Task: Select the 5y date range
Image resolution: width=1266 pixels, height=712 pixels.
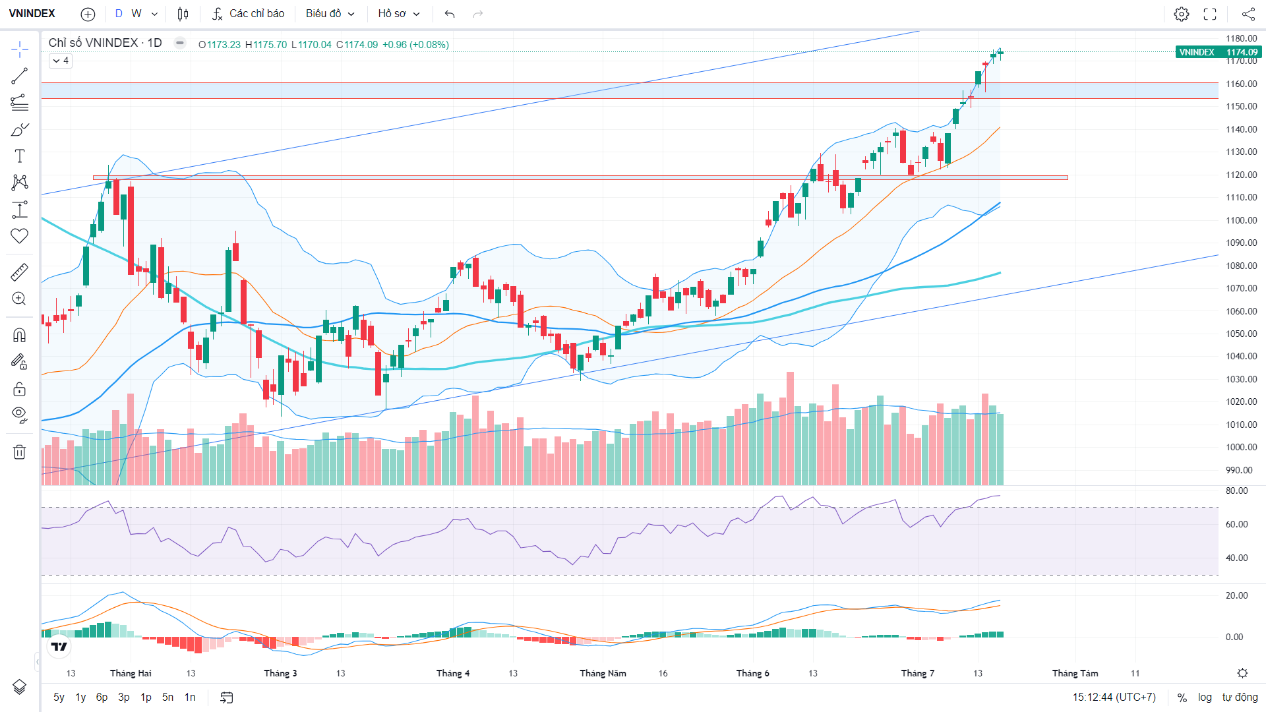Action: (59, 697)
